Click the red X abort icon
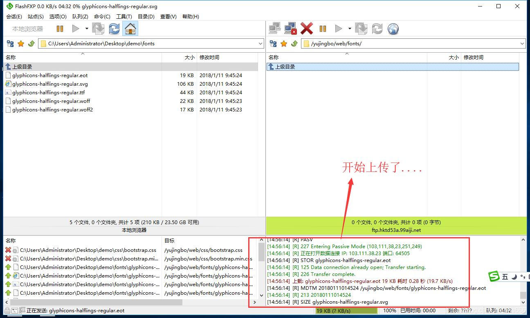Viewport: 530px width, 318px height. coord(307,29)
